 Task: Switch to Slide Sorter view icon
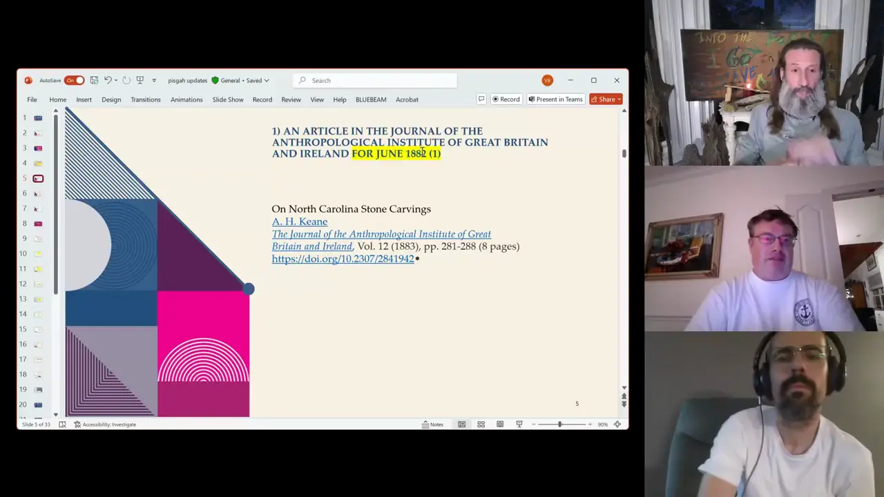pos(481,425)
